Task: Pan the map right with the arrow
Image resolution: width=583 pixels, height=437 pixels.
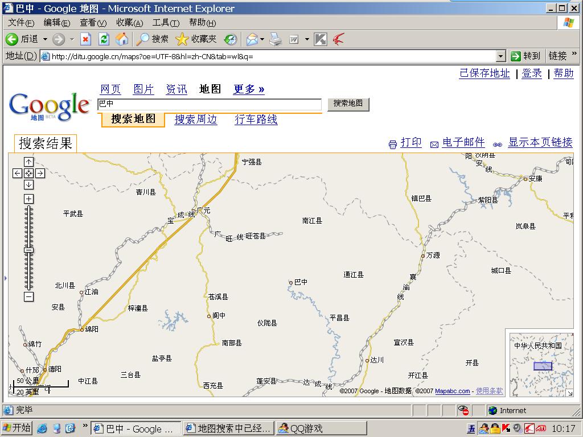Action: (x=40, y=173)
